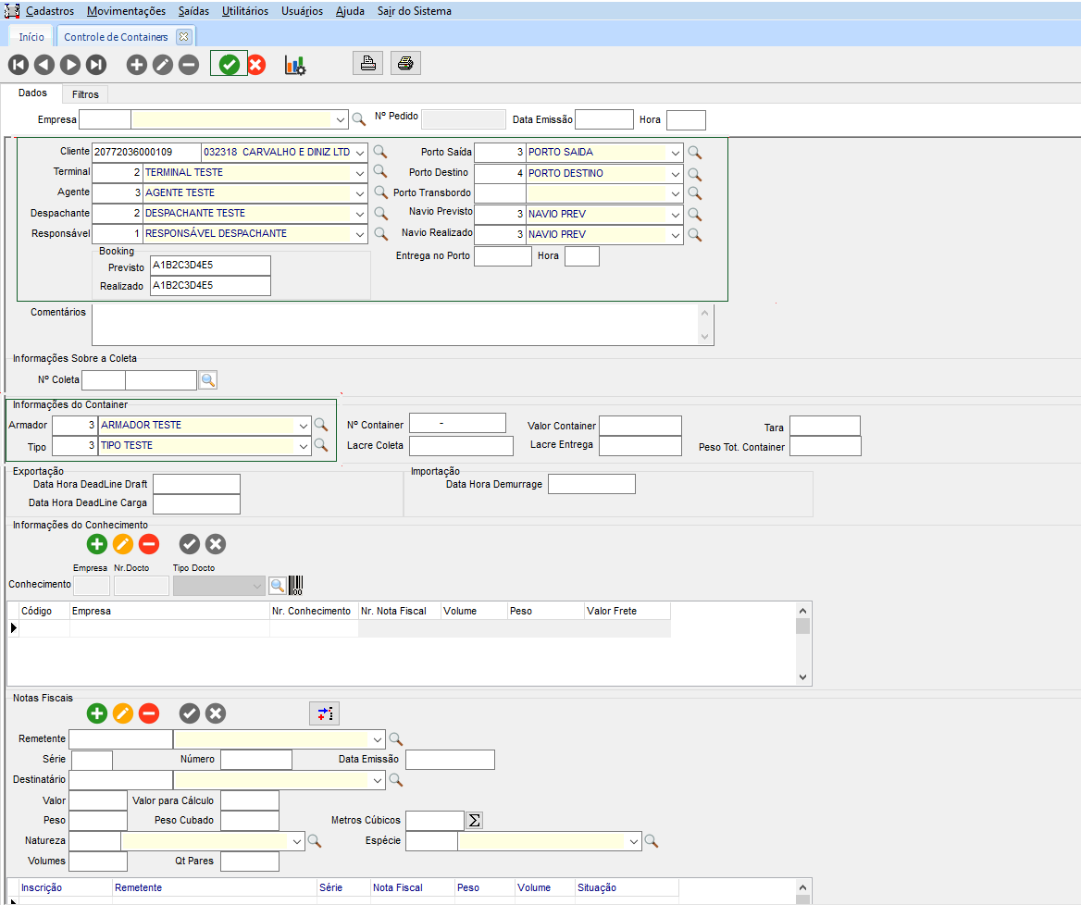Close the Controle de Containers tab
1081x905 pixels.
click(x=183, y=37)
